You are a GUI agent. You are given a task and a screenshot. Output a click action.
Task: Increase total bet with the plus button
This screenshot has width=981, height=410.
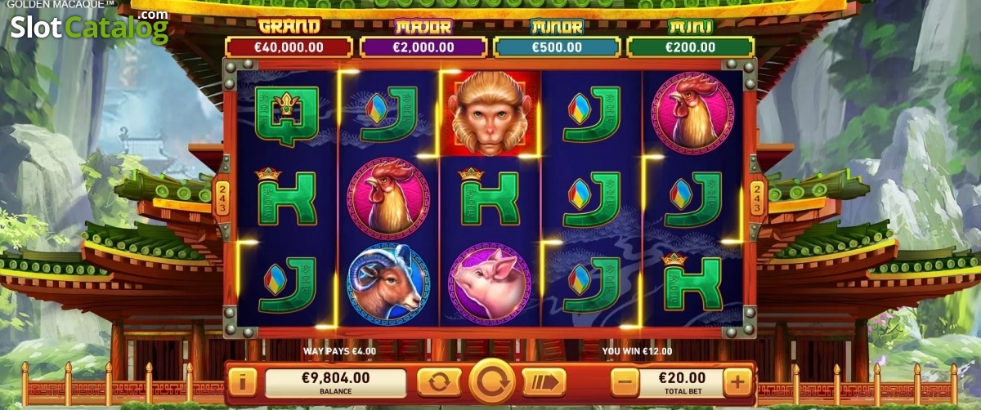(x=737, y=381)
